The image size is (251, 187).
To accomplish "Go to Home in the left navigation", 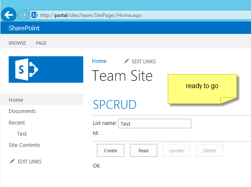I will (x=42, y=100).
